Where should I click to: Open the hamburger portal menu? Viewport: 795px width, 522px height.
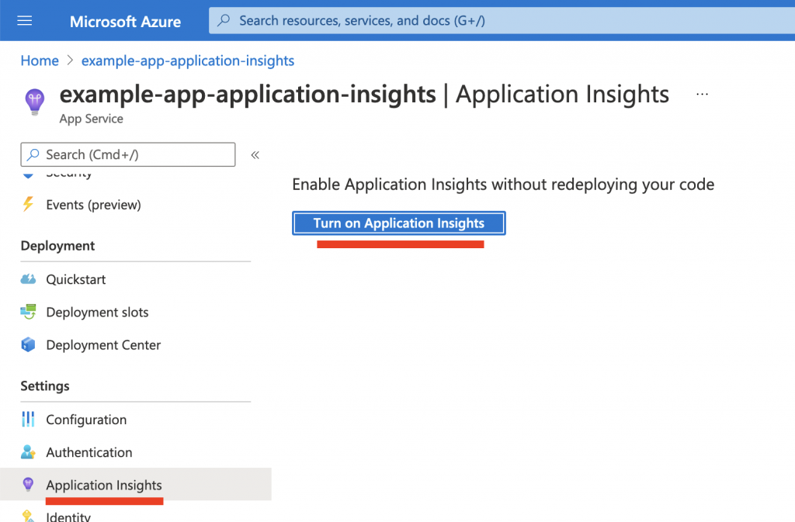24,21
